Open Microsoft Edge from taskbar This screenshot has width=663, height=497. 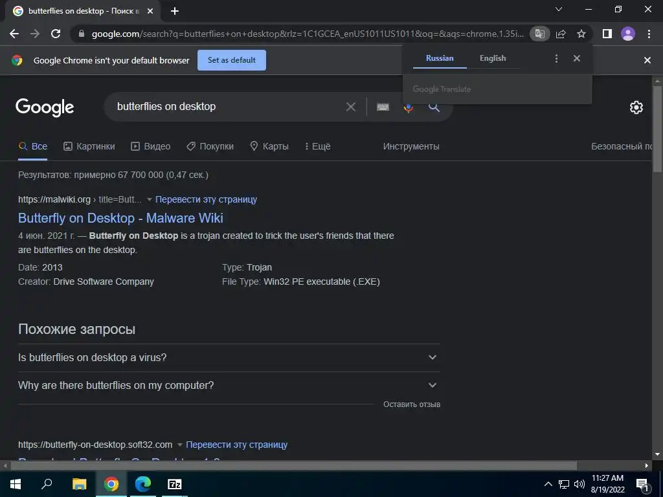pyautogui.click(x=143, y=484)
